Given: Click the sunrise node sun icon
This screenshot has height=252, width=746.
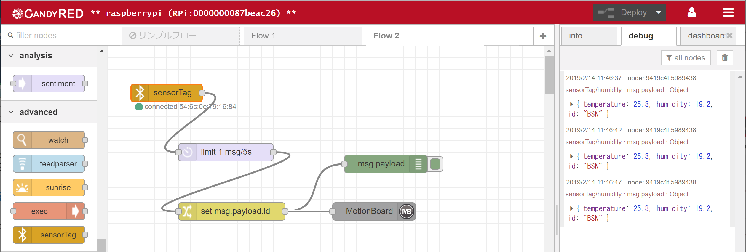Looking at the screenshot, I should pyautogui.click(x=22, y=187).
